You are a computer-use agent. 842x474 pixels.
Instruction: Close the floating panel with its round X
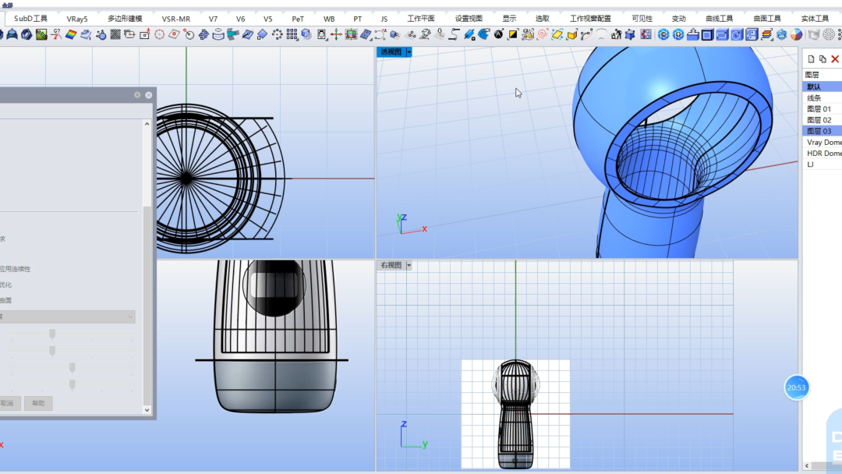[x=149, y=95]
